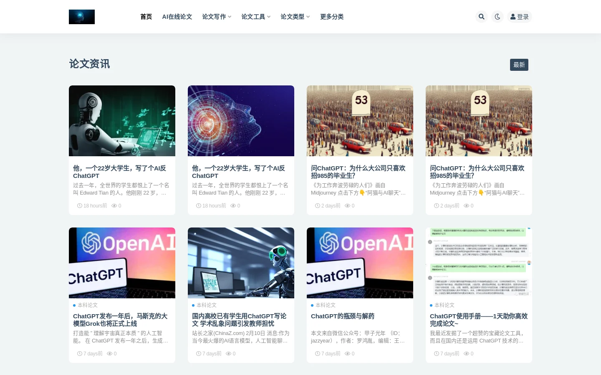Open the search magnifier icon
This screenshot has height=375, width=601.
click(482, 17)
